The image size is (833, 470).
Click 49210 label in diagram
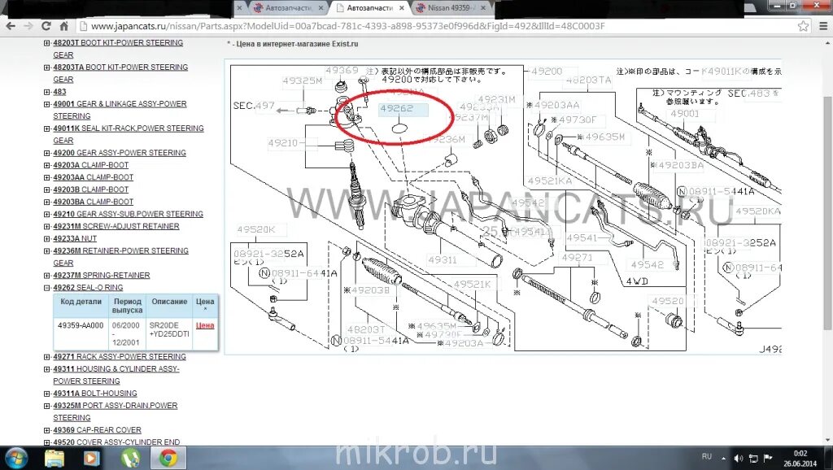pos(283,143)
